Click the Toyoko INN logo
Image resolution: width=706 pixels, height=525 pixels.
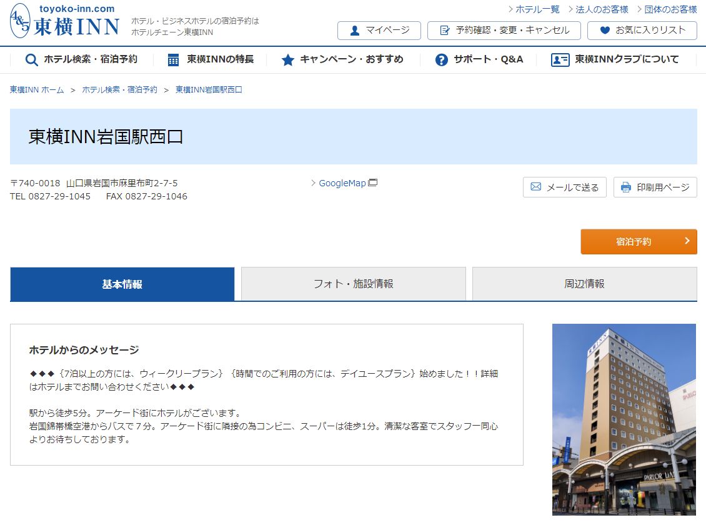click(64, 21)
